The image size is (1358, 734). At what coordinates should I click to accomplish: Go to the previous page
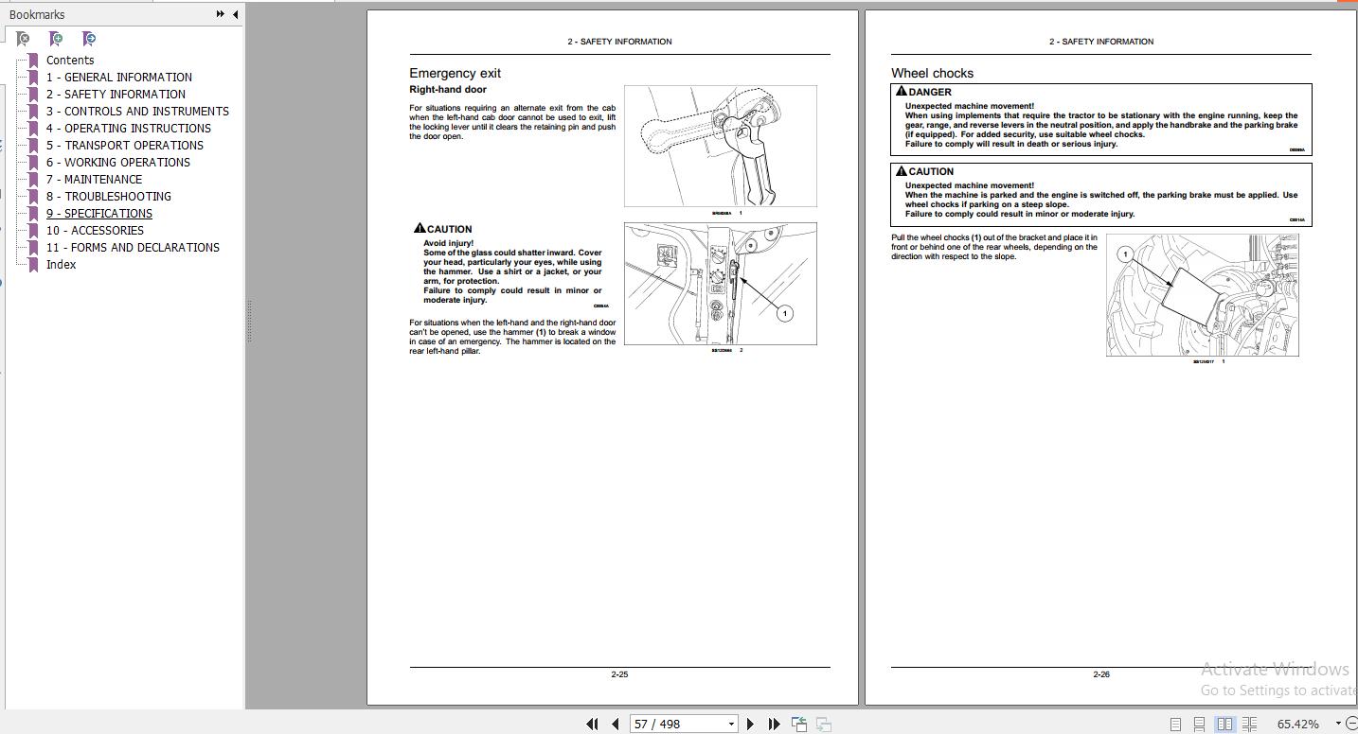615,724
